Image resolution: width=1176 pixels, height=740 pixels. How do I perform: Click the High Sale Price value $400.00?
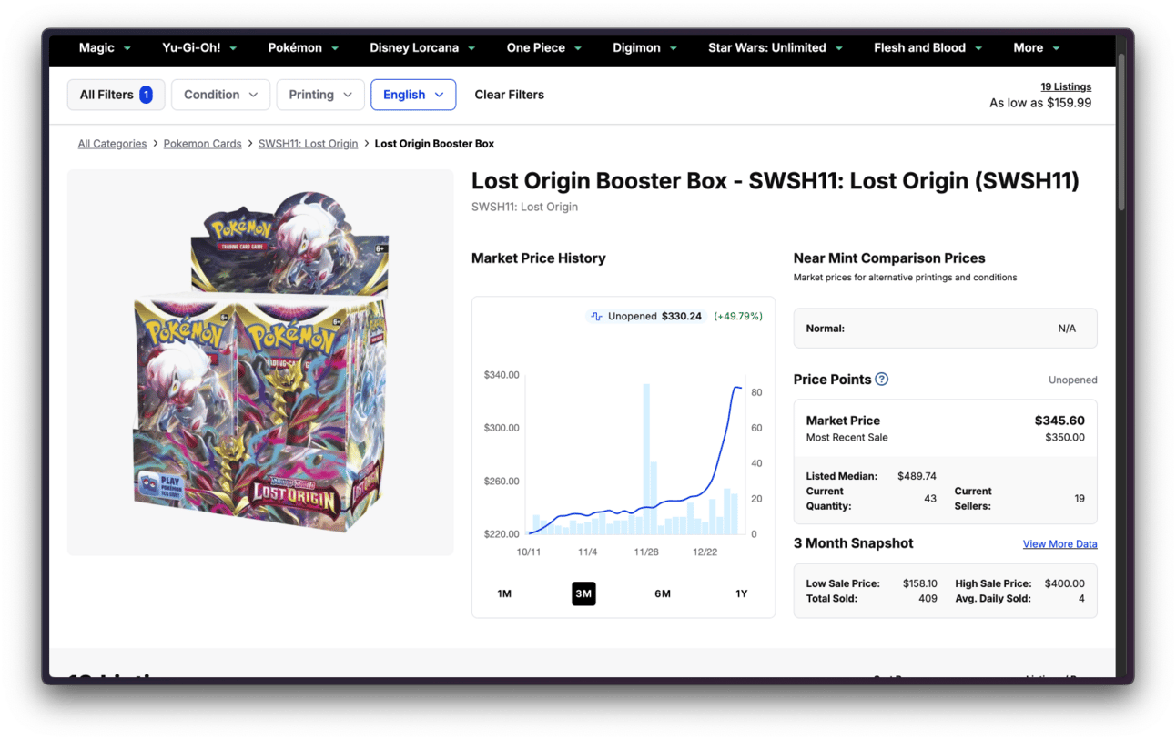(1064, 583)
